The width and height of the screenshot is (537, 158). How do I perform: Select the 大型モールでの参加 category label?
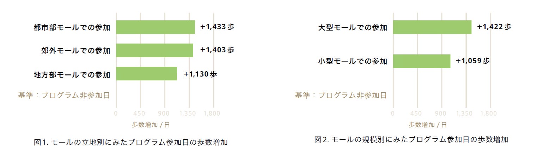[353, 27]
